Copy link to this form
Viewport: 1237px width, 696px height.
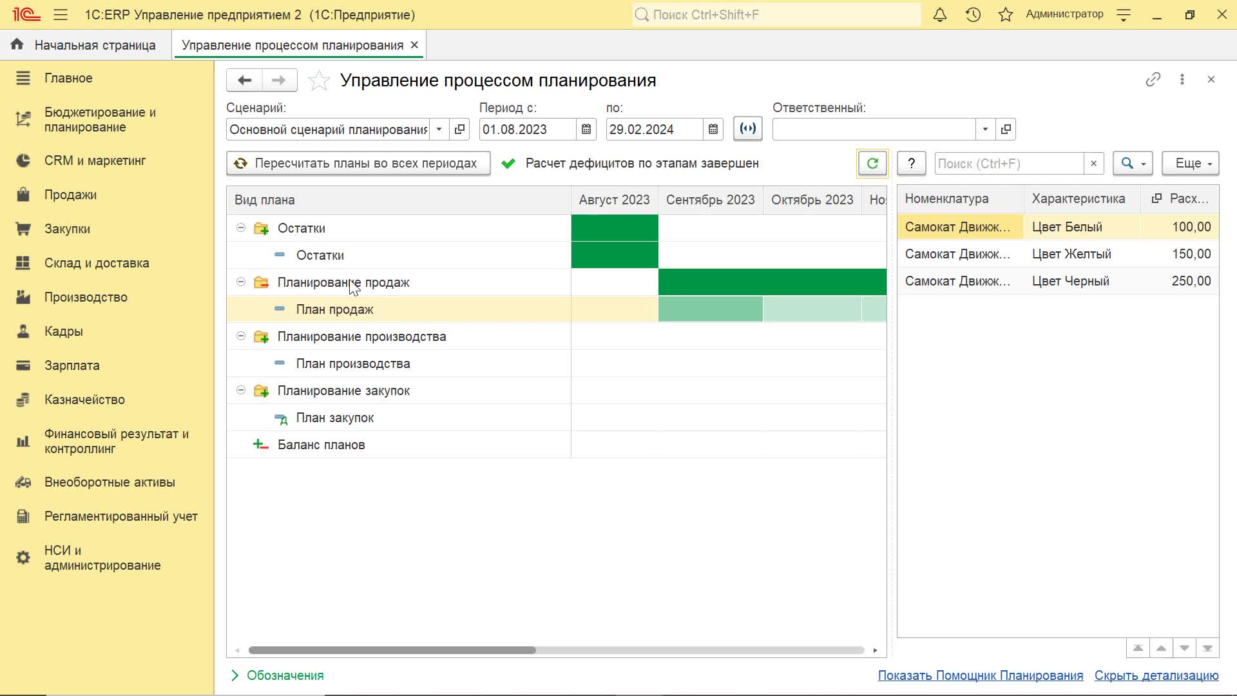[x=1153, y=79]
